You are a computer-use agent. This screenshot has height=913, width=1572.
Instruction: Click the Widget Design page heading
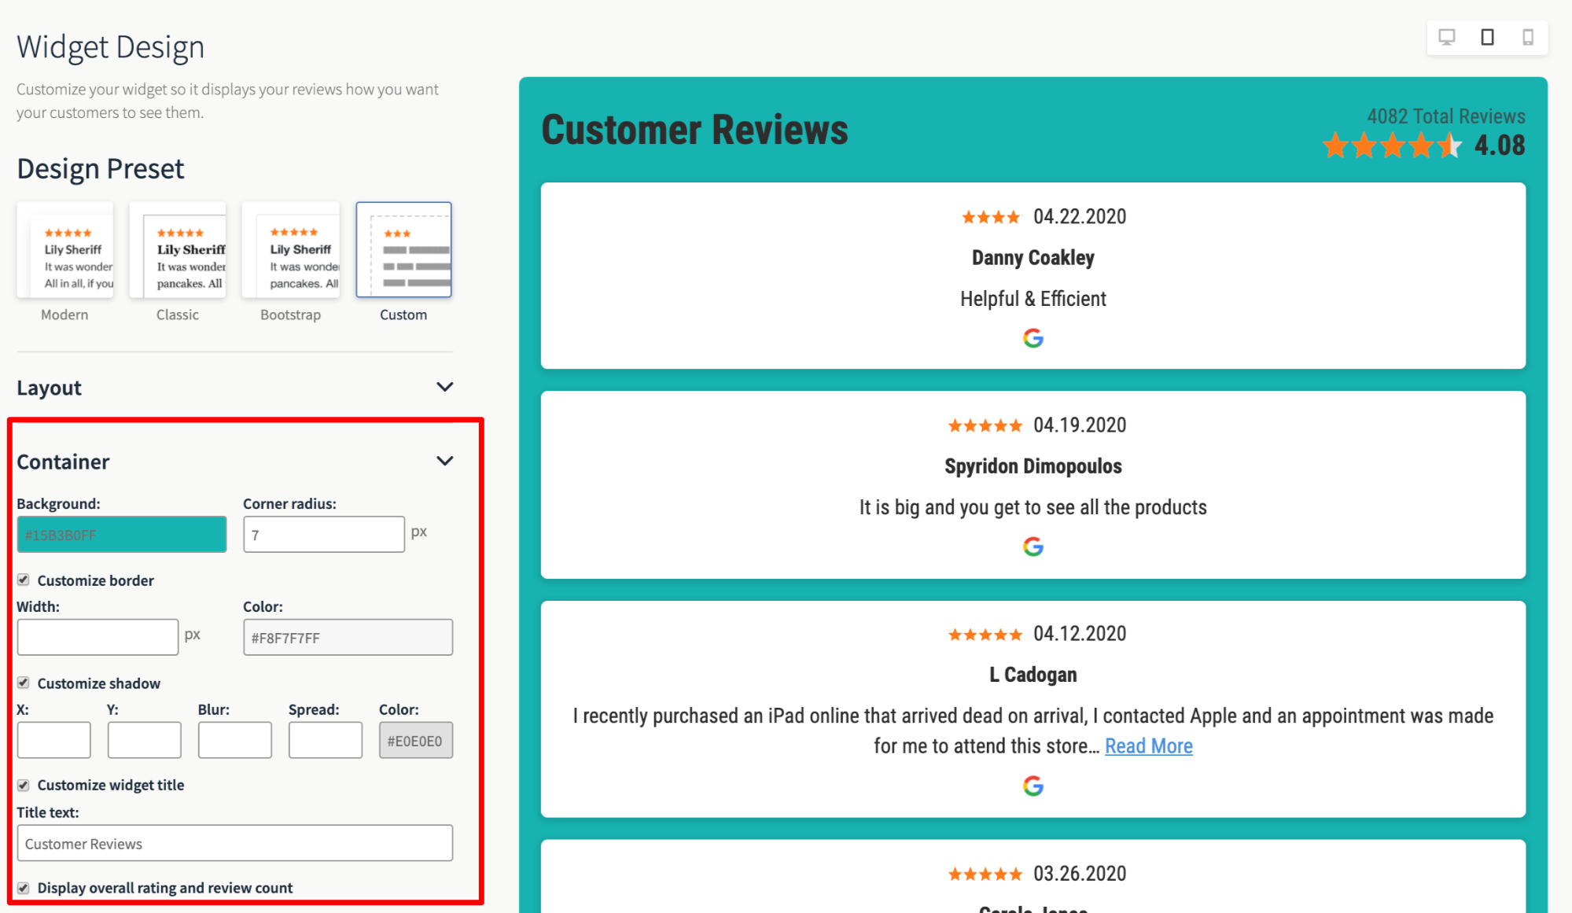pos(110,47)
